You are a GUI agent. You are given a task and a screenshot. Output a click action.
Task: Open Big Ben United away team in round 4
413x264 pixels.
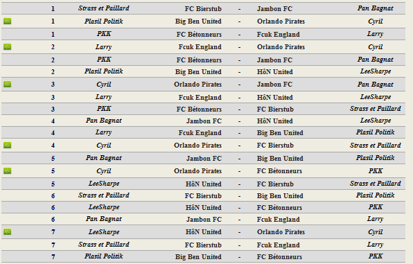click(280, 133)
